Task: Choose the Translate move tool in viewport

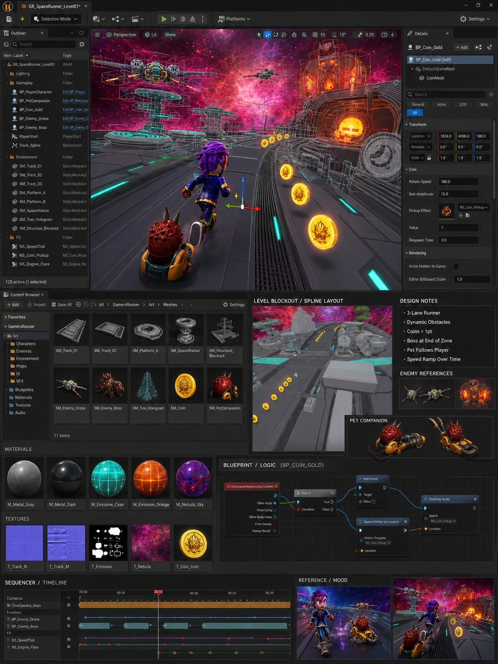Action: [267, 35]
